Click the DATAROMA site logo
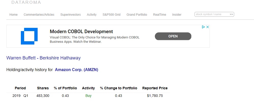 (26, 3)
